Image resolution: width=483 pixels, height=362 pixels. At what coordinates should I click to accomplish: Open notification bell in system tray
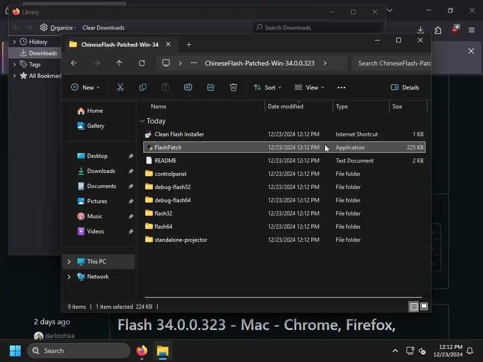pos(470,351)
